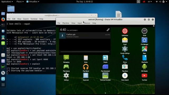
Task: Tap the FatRat.apk download notification
Action: point(85,35)
